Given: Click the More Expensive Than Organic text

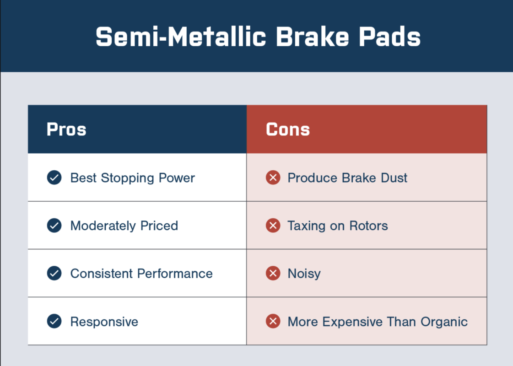Looking at the screenshot, I should click(x=378, y=322).
